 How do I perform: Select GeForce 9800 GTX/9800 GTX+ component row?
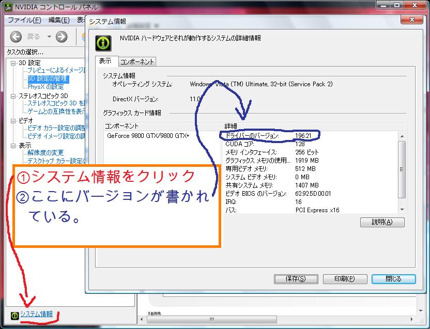[148, 136]
